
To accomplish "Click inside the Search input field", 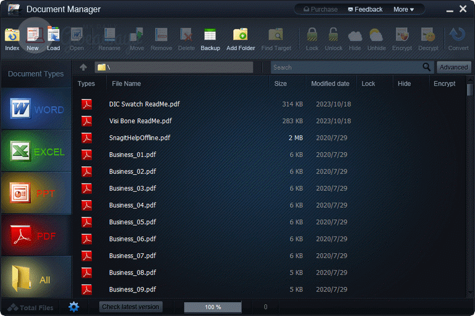I will pyautogui.click(x=345, y=67).
